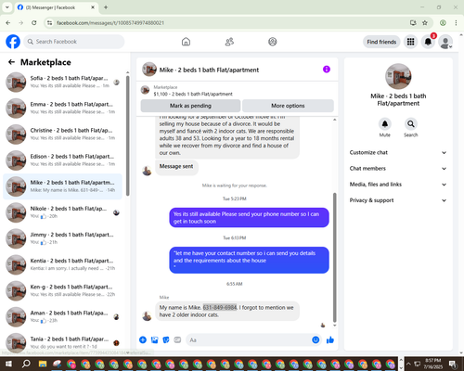Open more actions plus icon in composer

pyautogui.click(x=143, y=339)
